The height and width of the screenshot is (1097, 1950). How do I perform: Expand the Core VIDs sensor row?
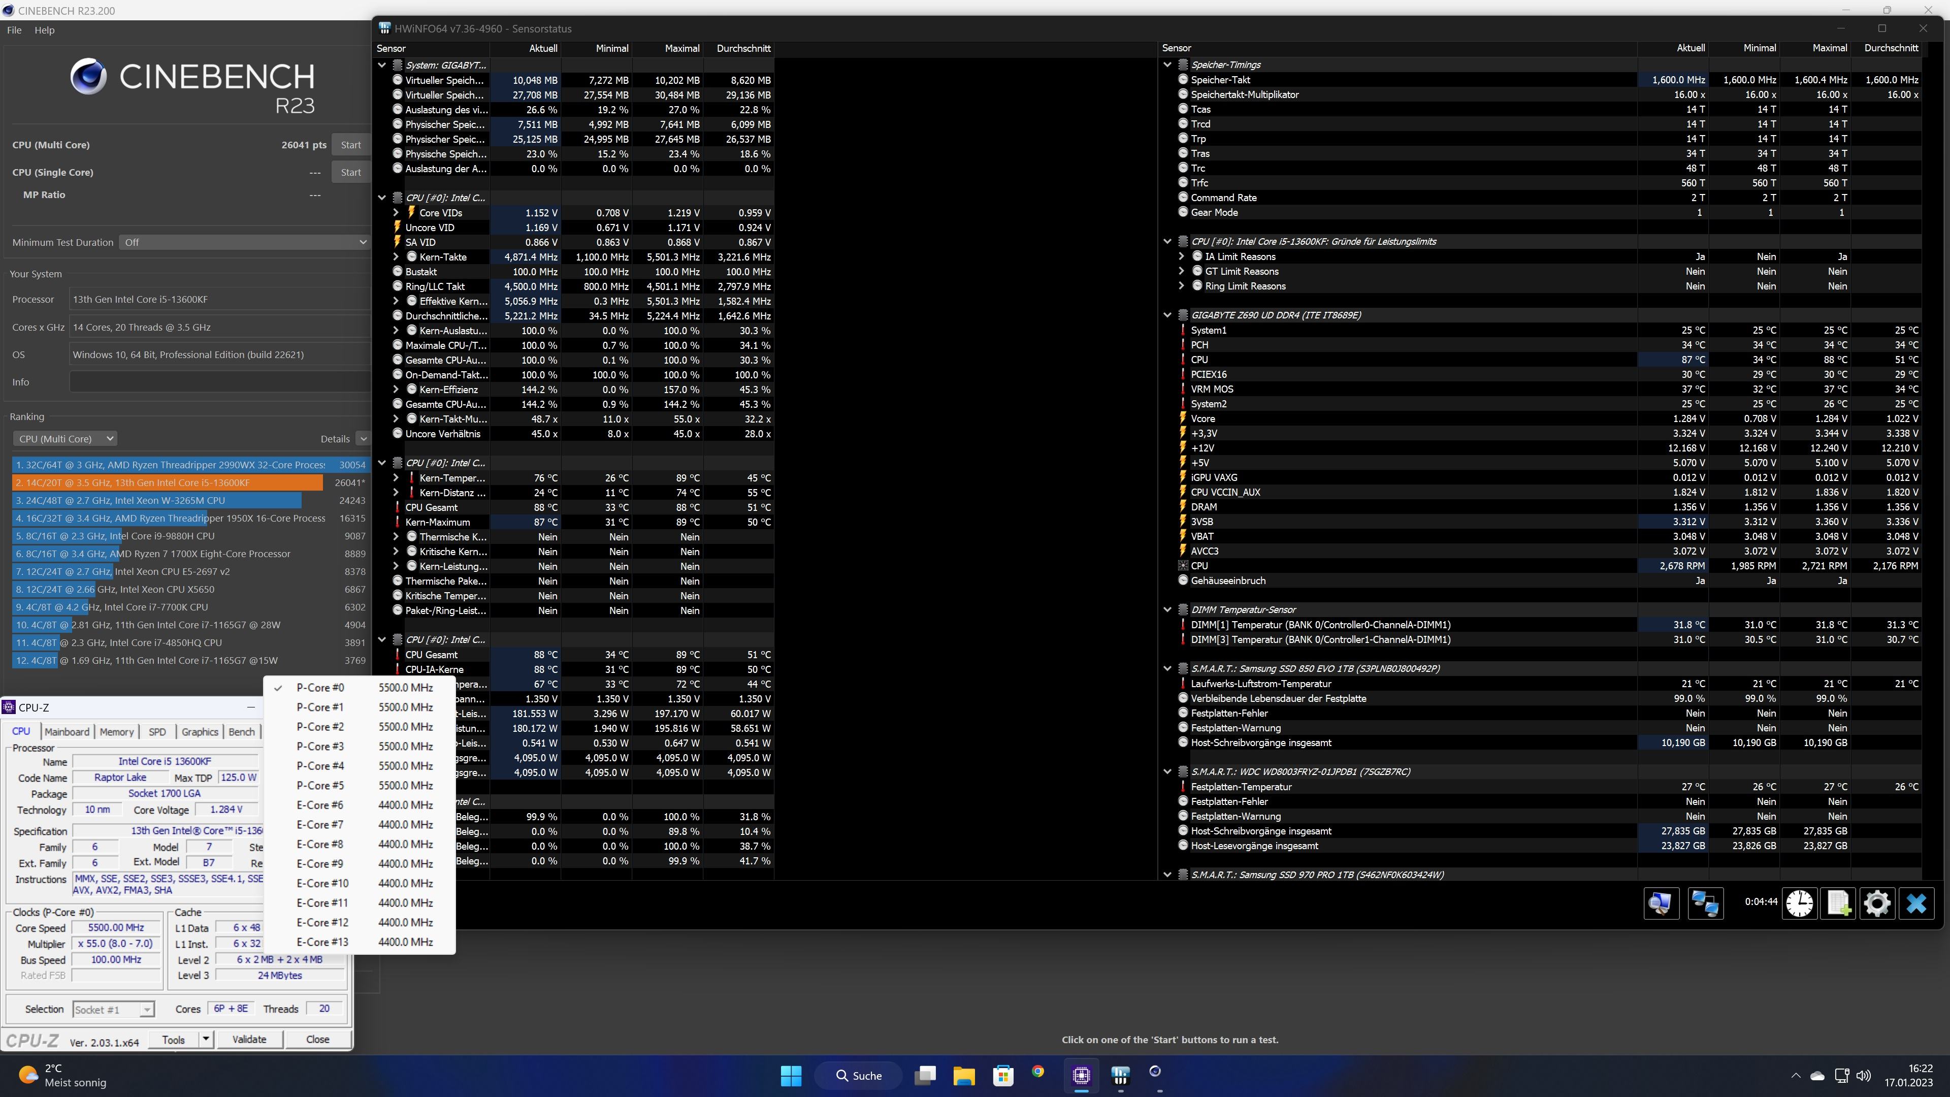point(396,213)
